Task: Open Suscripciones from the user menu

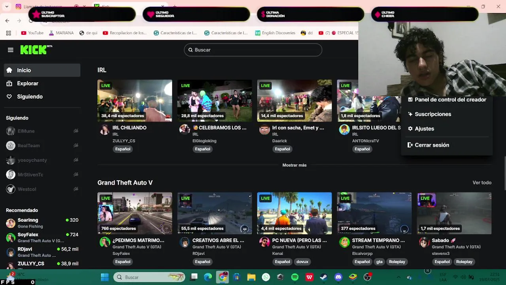Action: click(x=447, y=114)
